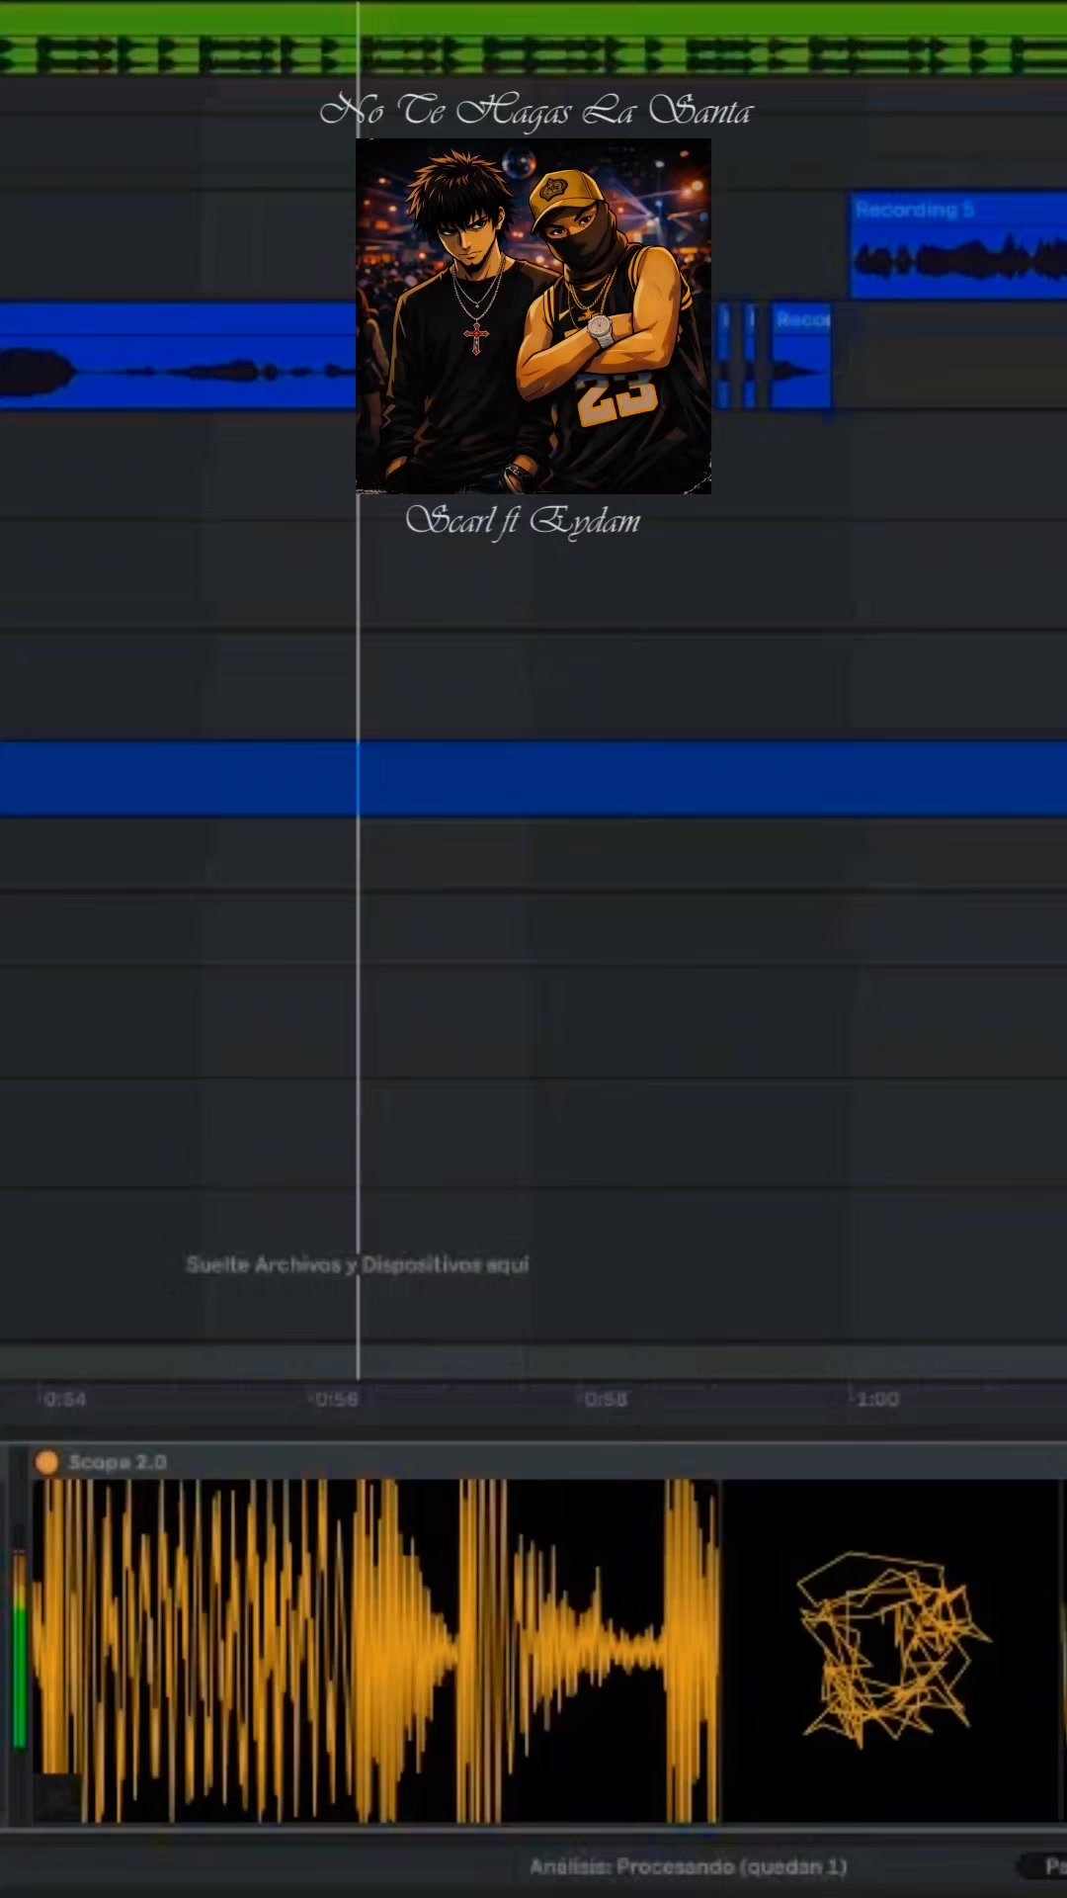
Task: Click the 0:56 timeline ruler mark
Action: coord(336,1399)
